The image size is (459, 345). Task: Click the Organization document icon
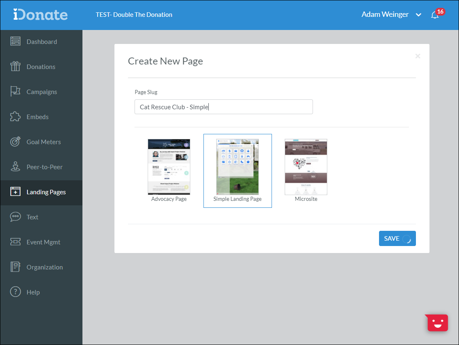pos(15,267)
